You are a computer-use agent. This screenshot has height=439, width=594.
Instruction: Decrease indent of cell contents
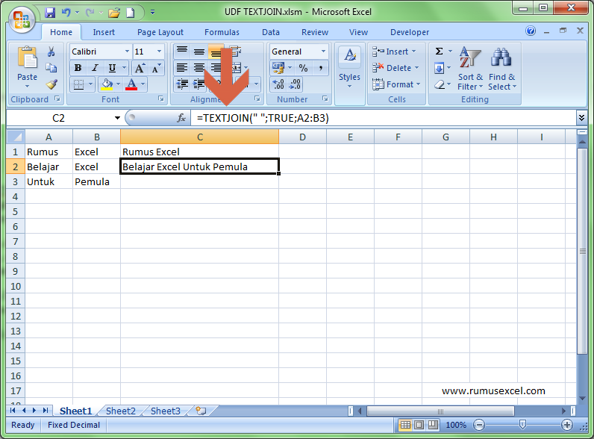pyautogui.click(x=182, y=84)
